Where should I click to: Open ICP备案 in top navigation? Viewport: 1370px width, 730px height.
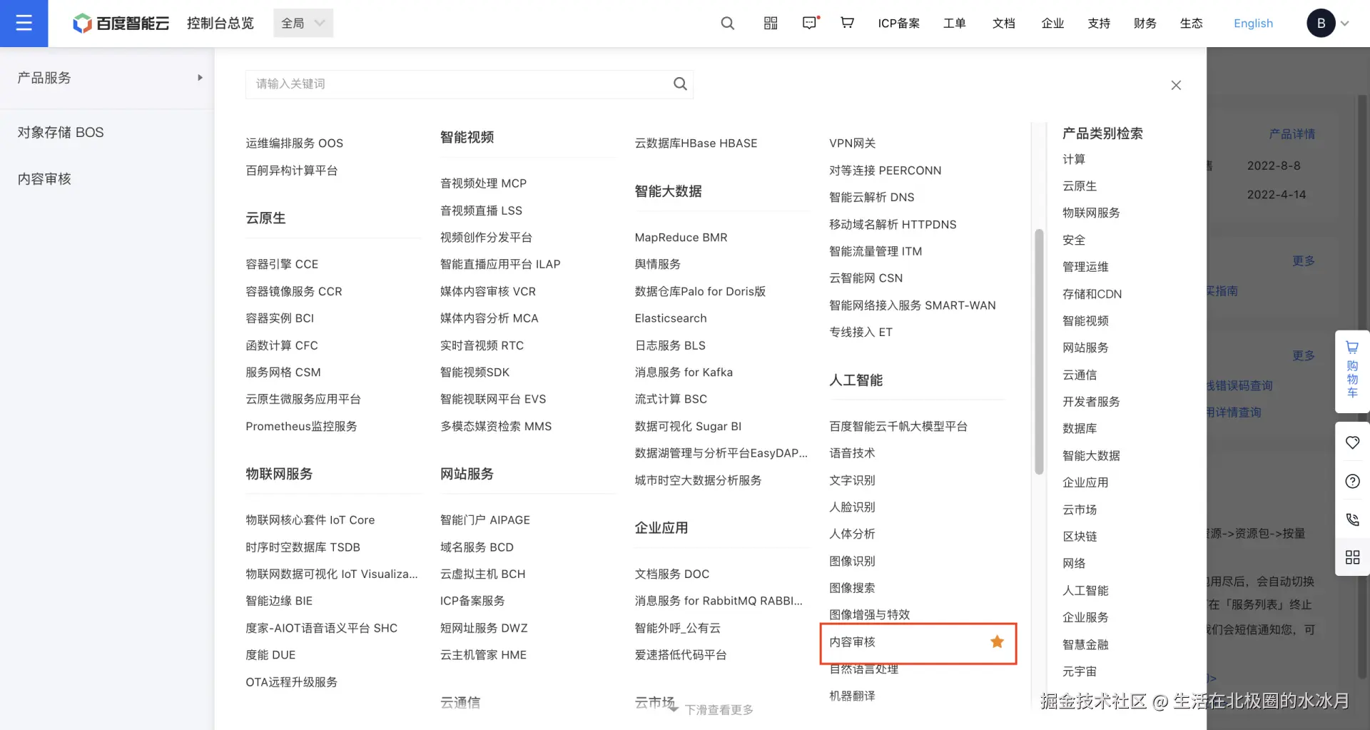[898, 24]
